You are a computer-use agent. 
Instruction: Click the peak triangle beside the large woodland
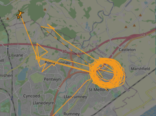[x=45, y=10]
